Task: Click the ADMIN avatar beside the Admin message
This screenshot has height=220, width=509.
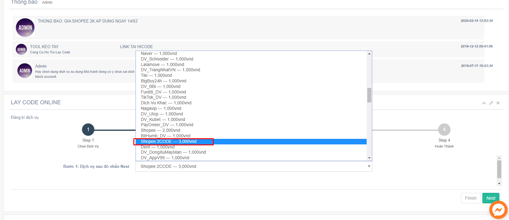Action: click(25, 71)
